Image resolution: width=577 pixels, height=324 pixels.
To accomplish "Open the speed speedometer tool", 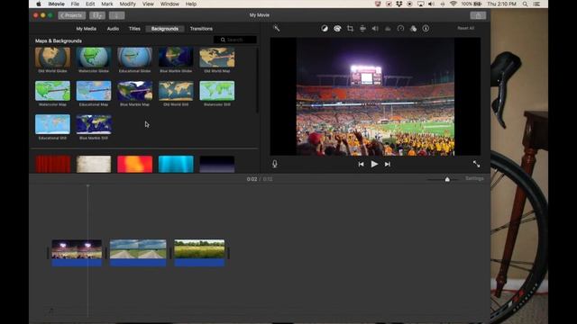I will (x=400, y=28).
